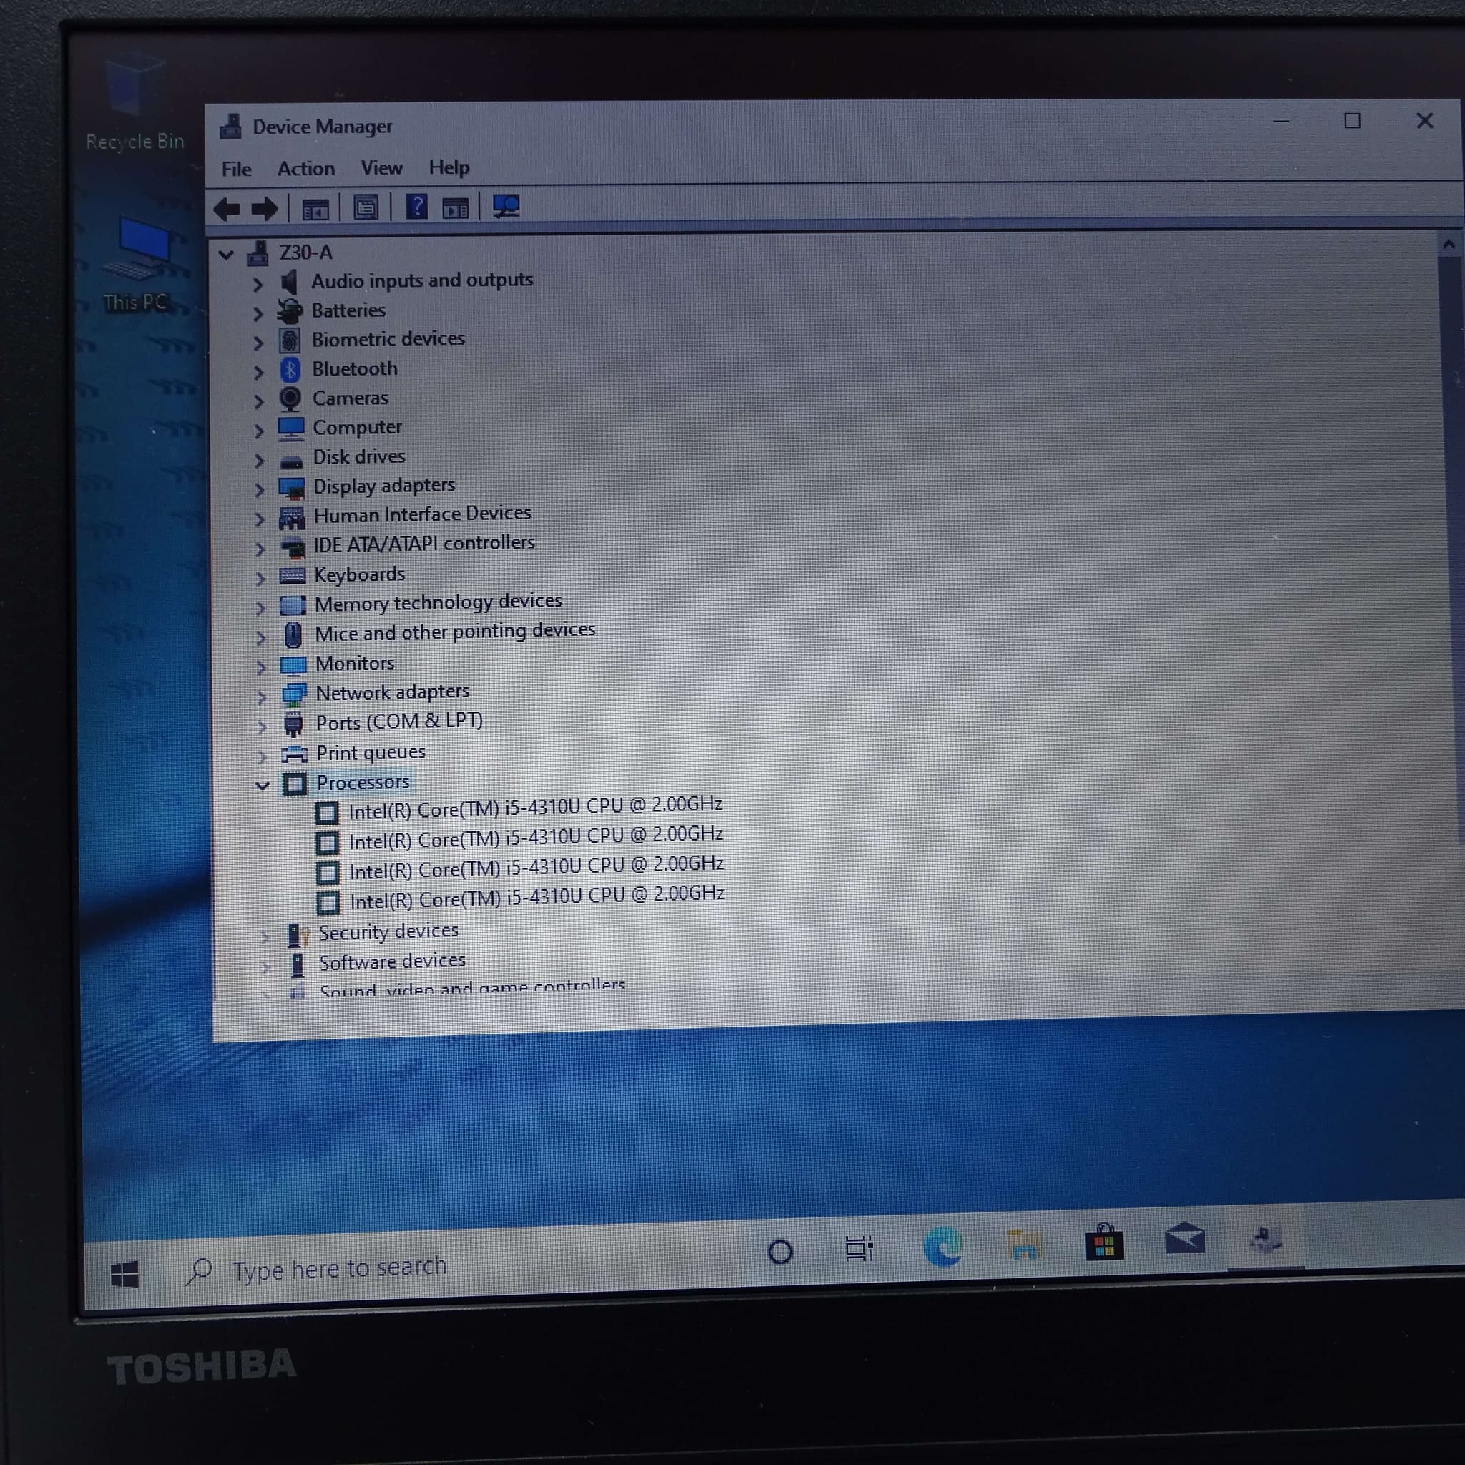Select Mice and other pointing devices
This screenshot has width=1465, height=1465.
click(455, 631)
